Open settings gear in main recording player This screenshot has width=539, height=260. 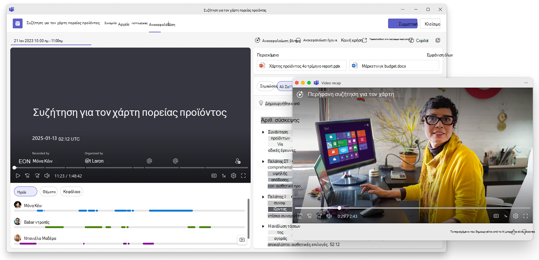click(233, 176)
